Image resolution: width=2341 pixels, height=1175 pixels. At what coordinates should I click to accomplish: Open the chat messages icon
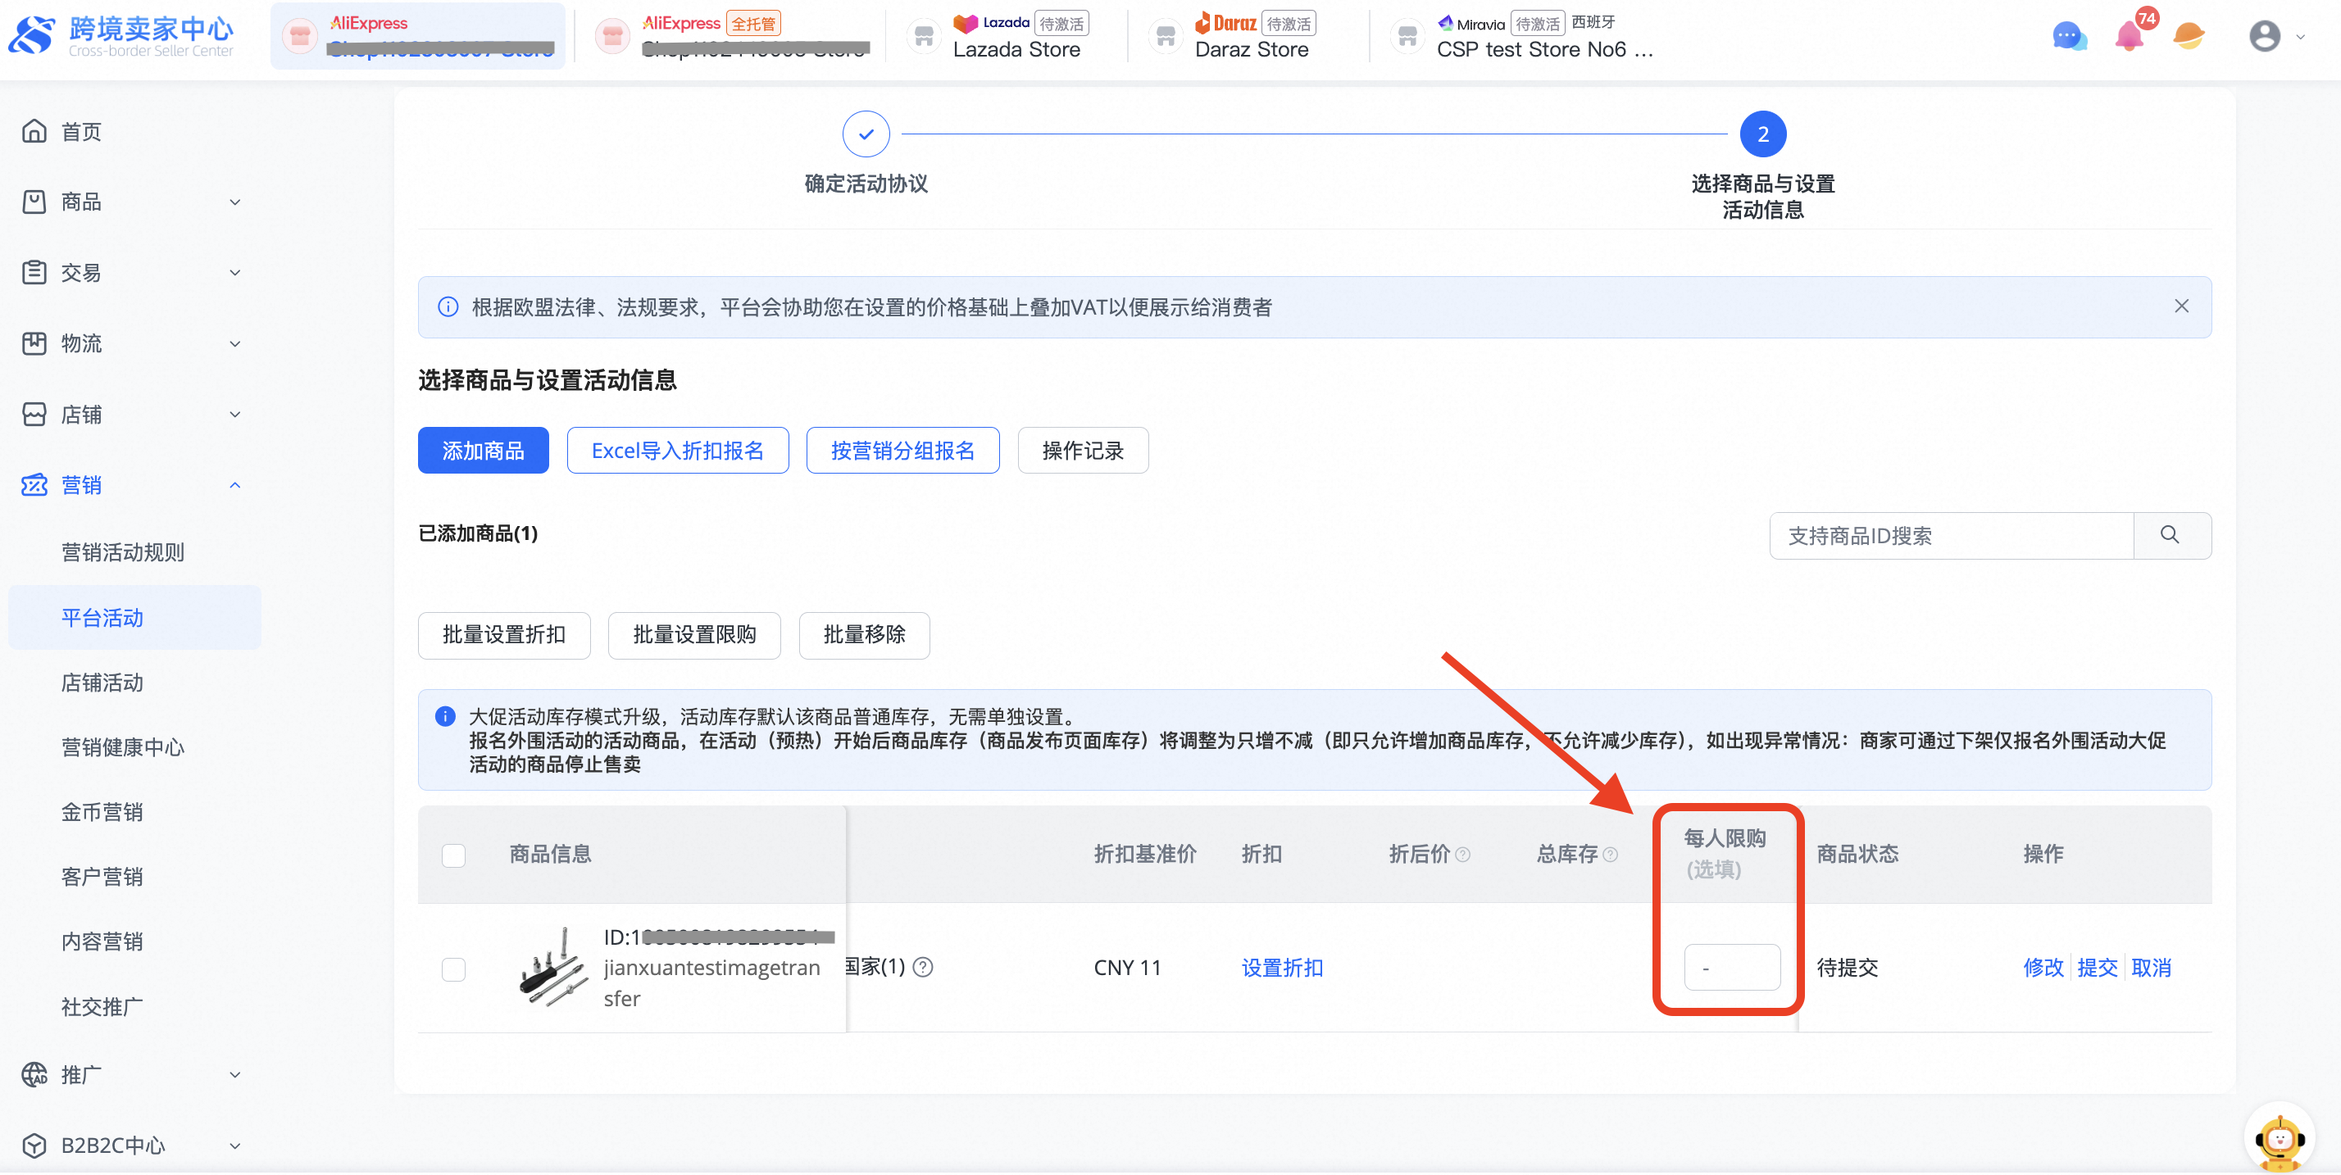tap(2068, 36)
